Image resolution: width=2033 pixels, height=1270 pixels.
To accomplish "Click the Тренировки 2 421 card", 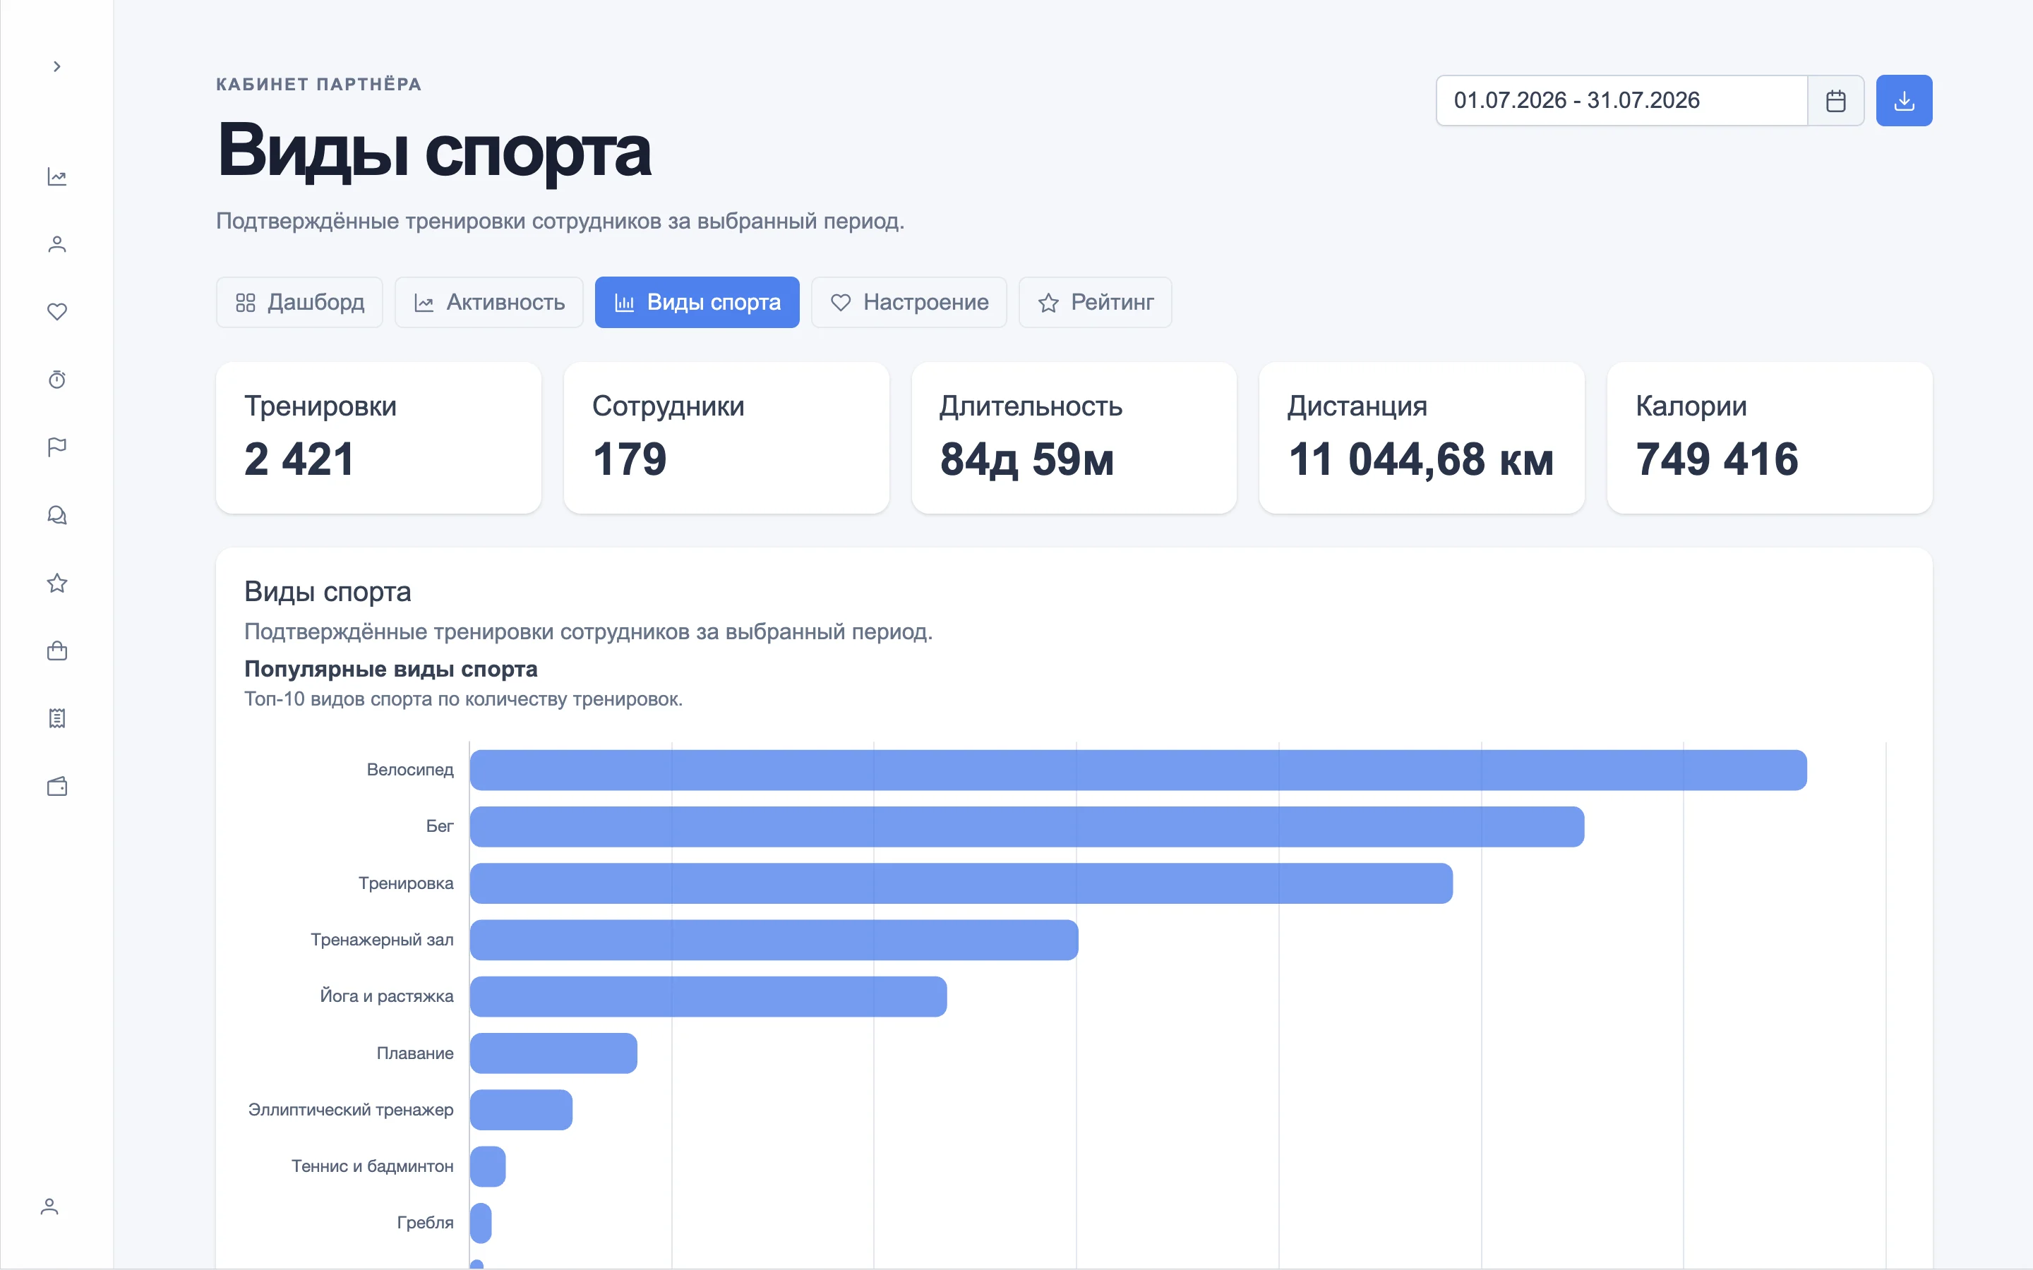I will tap(379, 437).
